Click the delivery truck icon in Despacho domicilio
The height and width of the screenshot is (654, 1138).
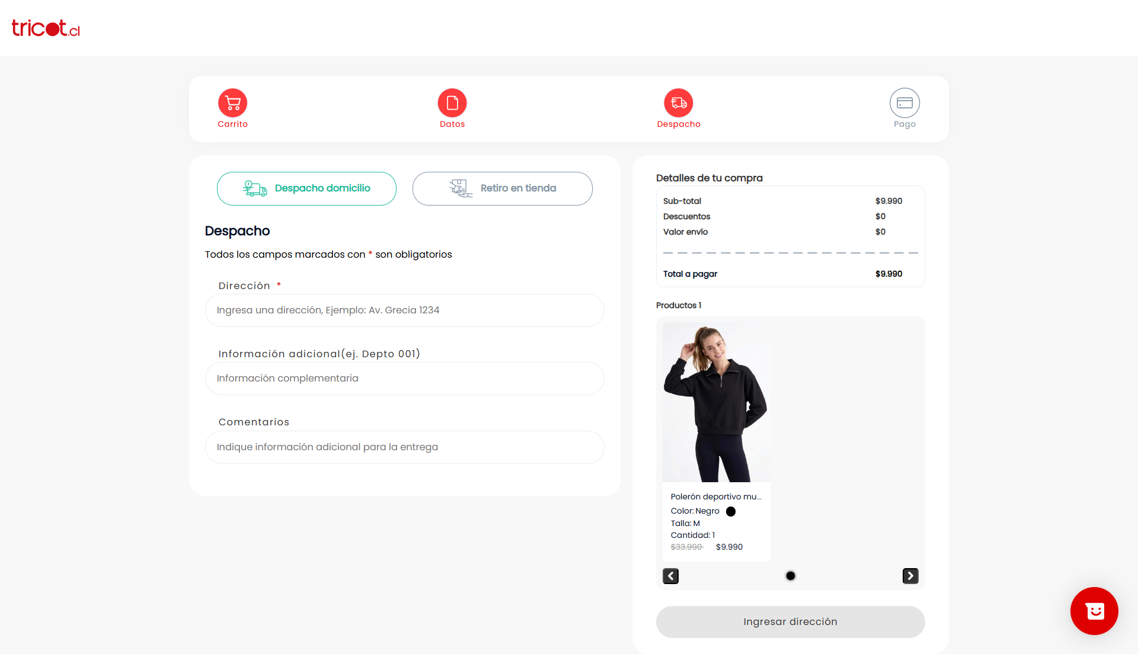tap(255, 188)
